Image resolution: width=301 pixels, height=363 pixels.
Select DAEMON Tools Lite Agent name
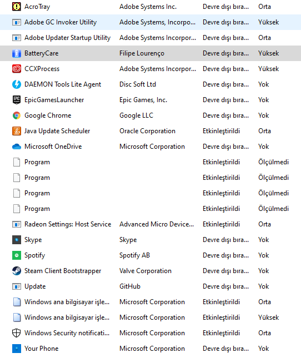click(63, 84)
